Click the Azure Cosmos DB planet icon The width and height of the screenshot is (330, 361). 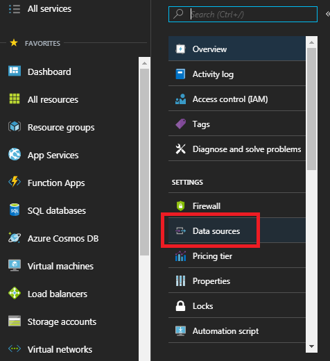pyautogui.click(x=15, y=237)
